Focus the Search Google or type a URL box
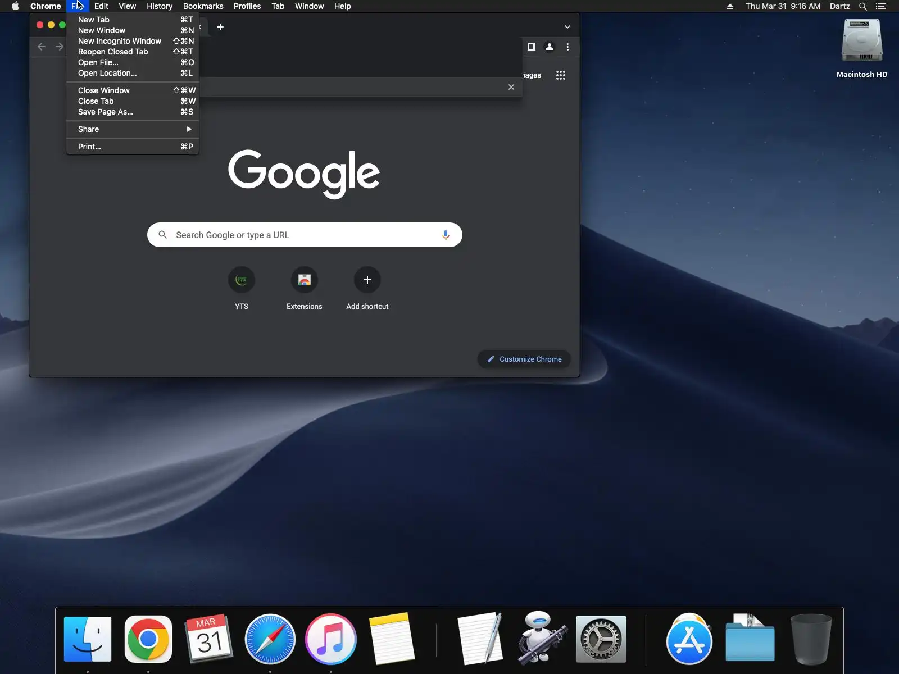 tap(305, 235)
